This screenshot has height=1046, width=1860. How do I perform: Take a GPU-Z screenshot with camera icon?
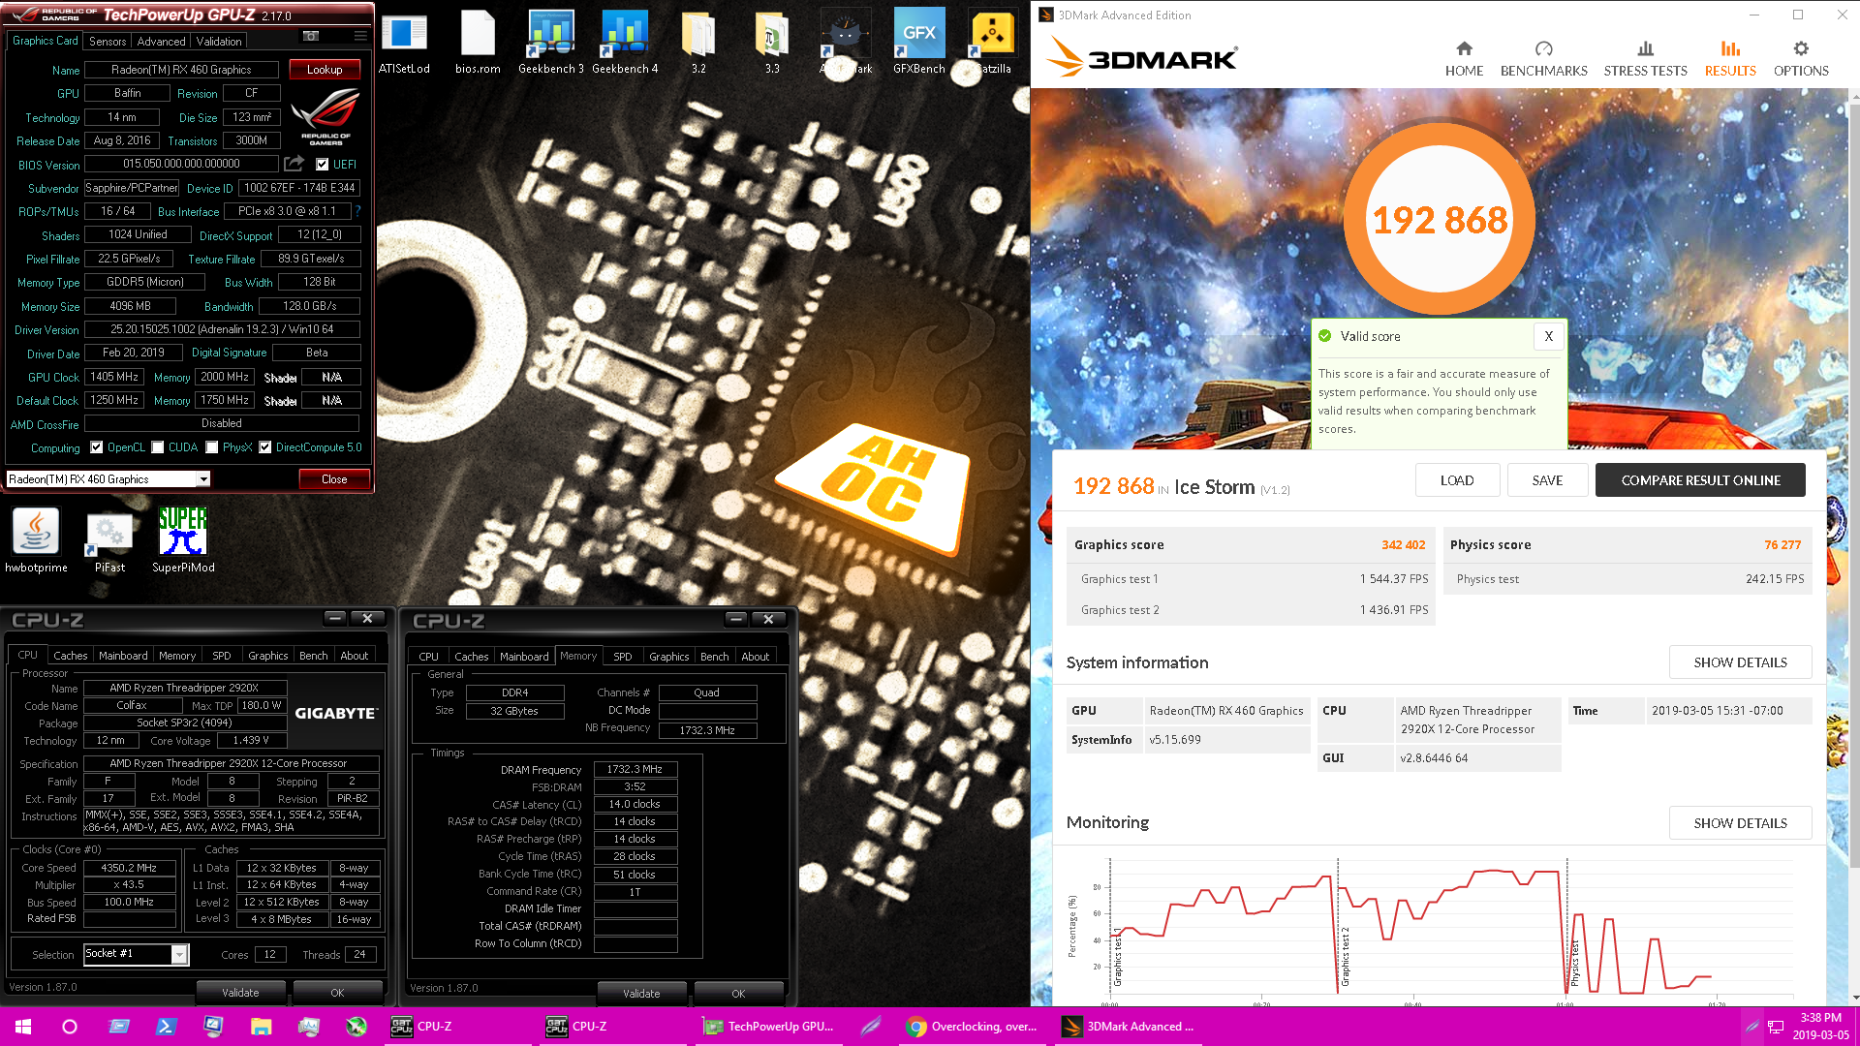(x=311, y=37)
